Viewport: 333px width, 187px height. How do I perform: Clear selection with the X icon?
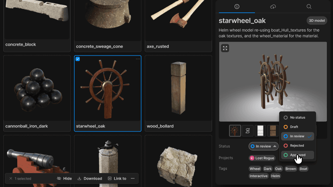[11, 178]
